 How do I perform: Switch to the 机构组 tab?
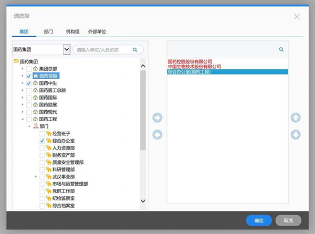click(72, 31)
